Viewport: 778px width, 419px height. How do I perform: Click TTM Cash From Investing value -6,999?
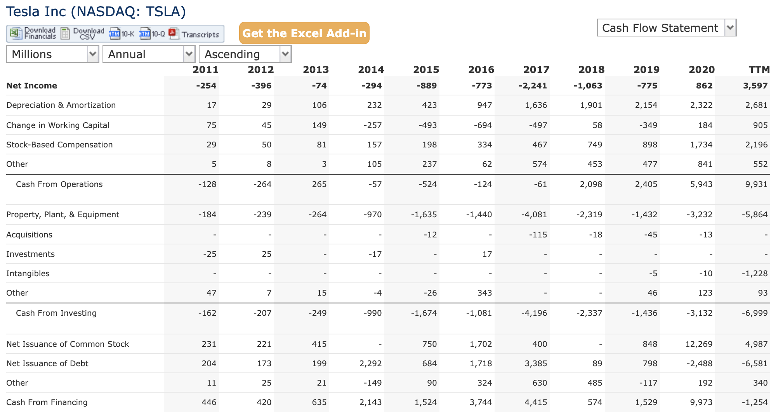pyautogui.click(x=754, y=313)
